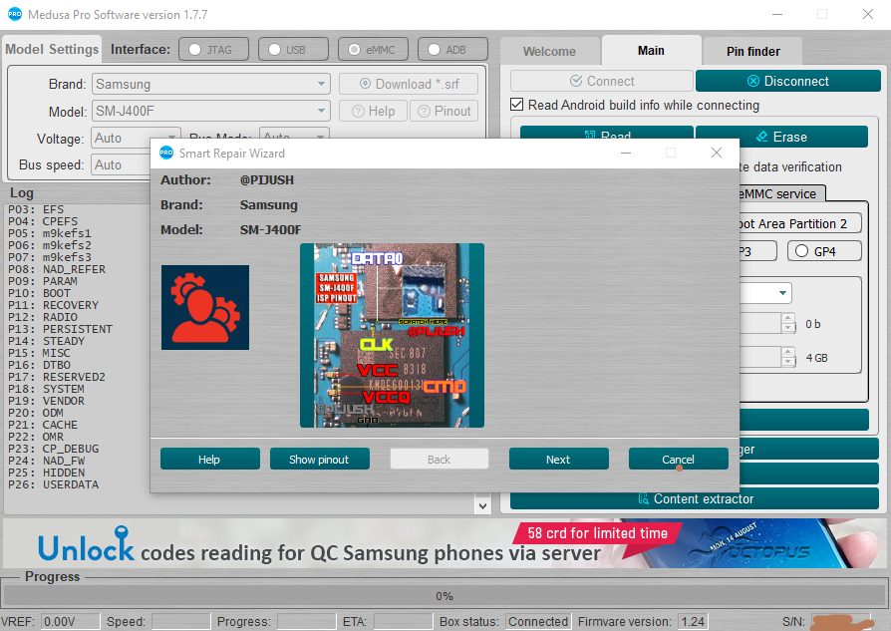Click the log scroll down arrow

[x=482, y=505]
